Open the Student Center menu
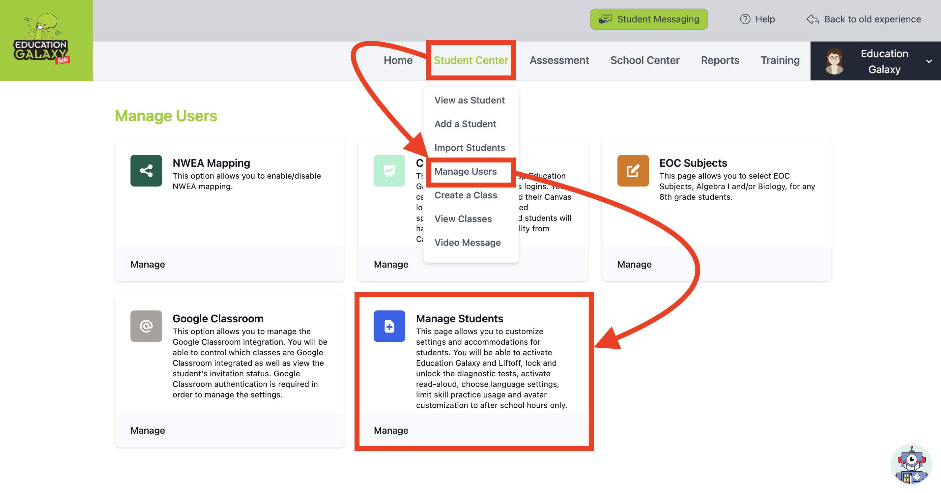The width and height of the screenshot is (941, 493). 471,60
